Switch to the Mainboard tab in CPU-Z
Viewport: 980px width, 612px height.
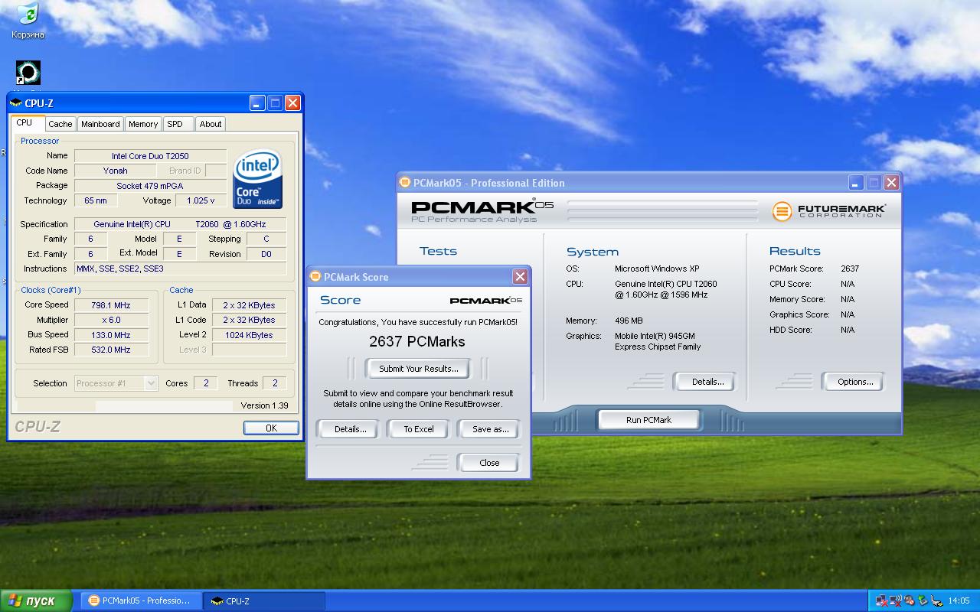(100, 124)
